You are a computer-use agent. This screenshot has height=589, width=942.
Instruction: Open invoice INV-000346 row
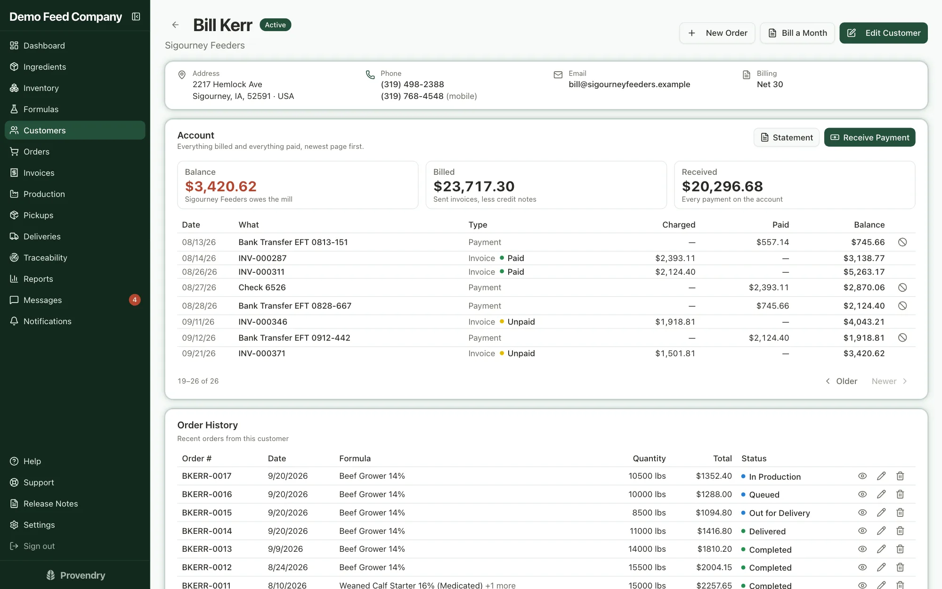click(x=546, y=322)
